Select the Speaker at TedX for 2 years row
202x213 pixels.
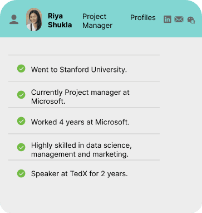[84, 173]
